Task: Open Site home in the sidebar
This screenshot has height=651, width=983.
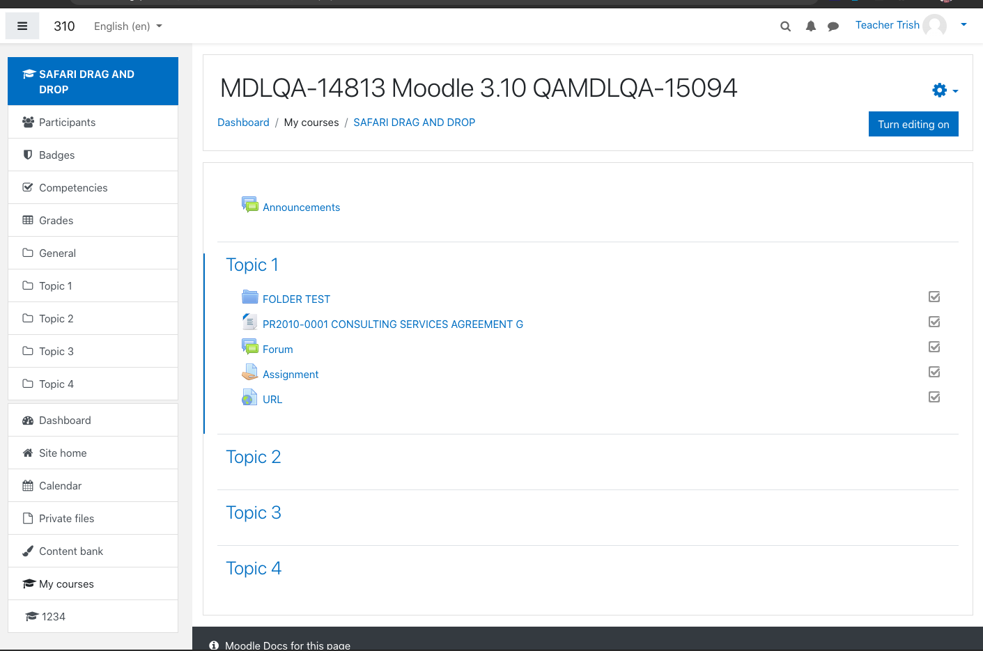Action: point(93,453)
